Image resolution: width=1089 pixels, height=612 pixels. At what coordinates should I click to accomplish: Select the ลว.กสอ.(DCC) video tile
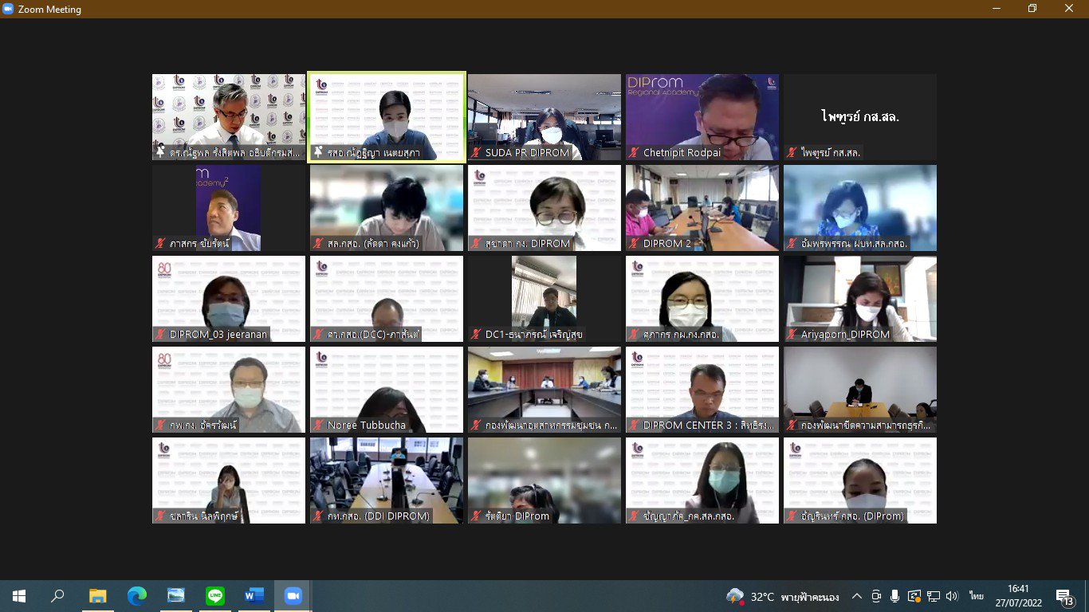coord(387,299)
